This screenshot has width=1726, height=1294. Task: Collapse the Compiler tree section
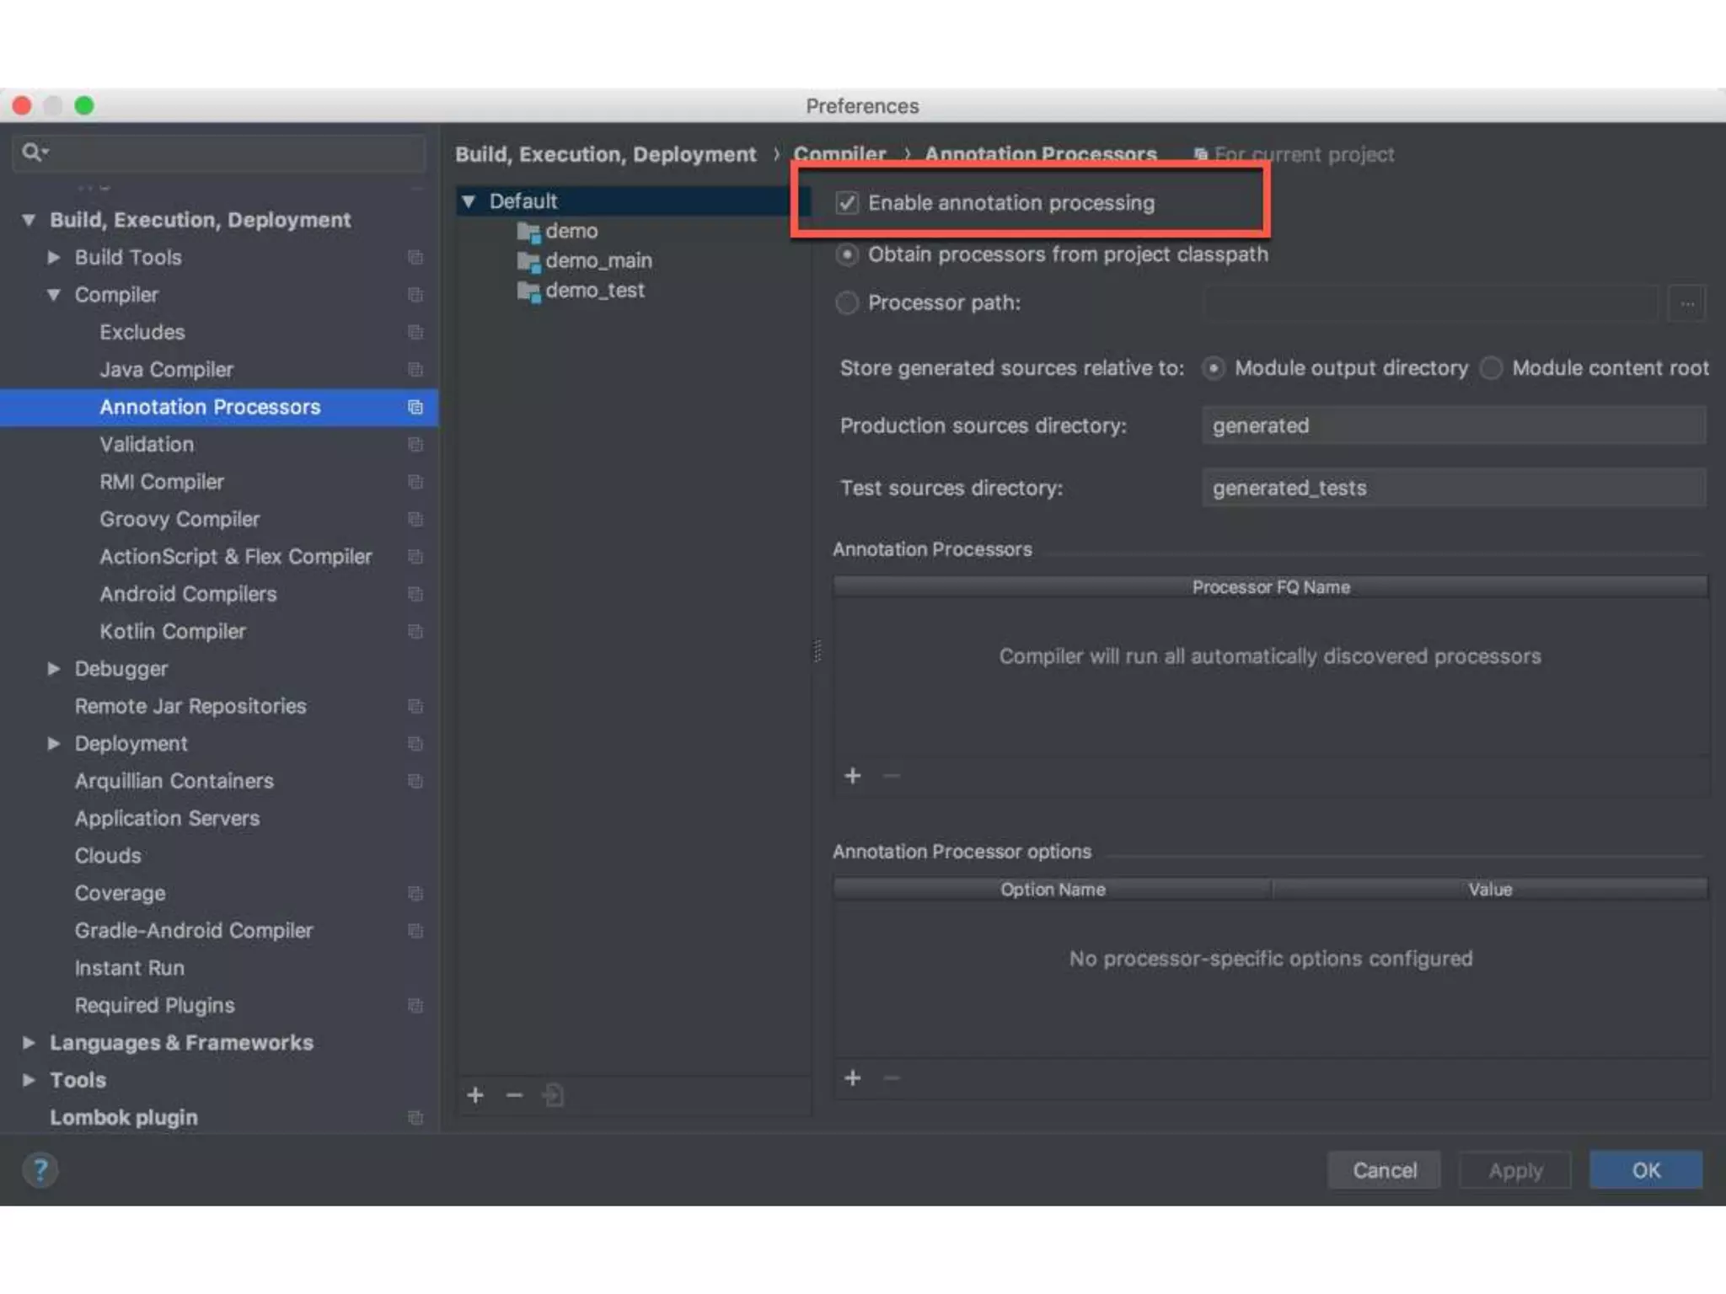click(x=54, y=295)
